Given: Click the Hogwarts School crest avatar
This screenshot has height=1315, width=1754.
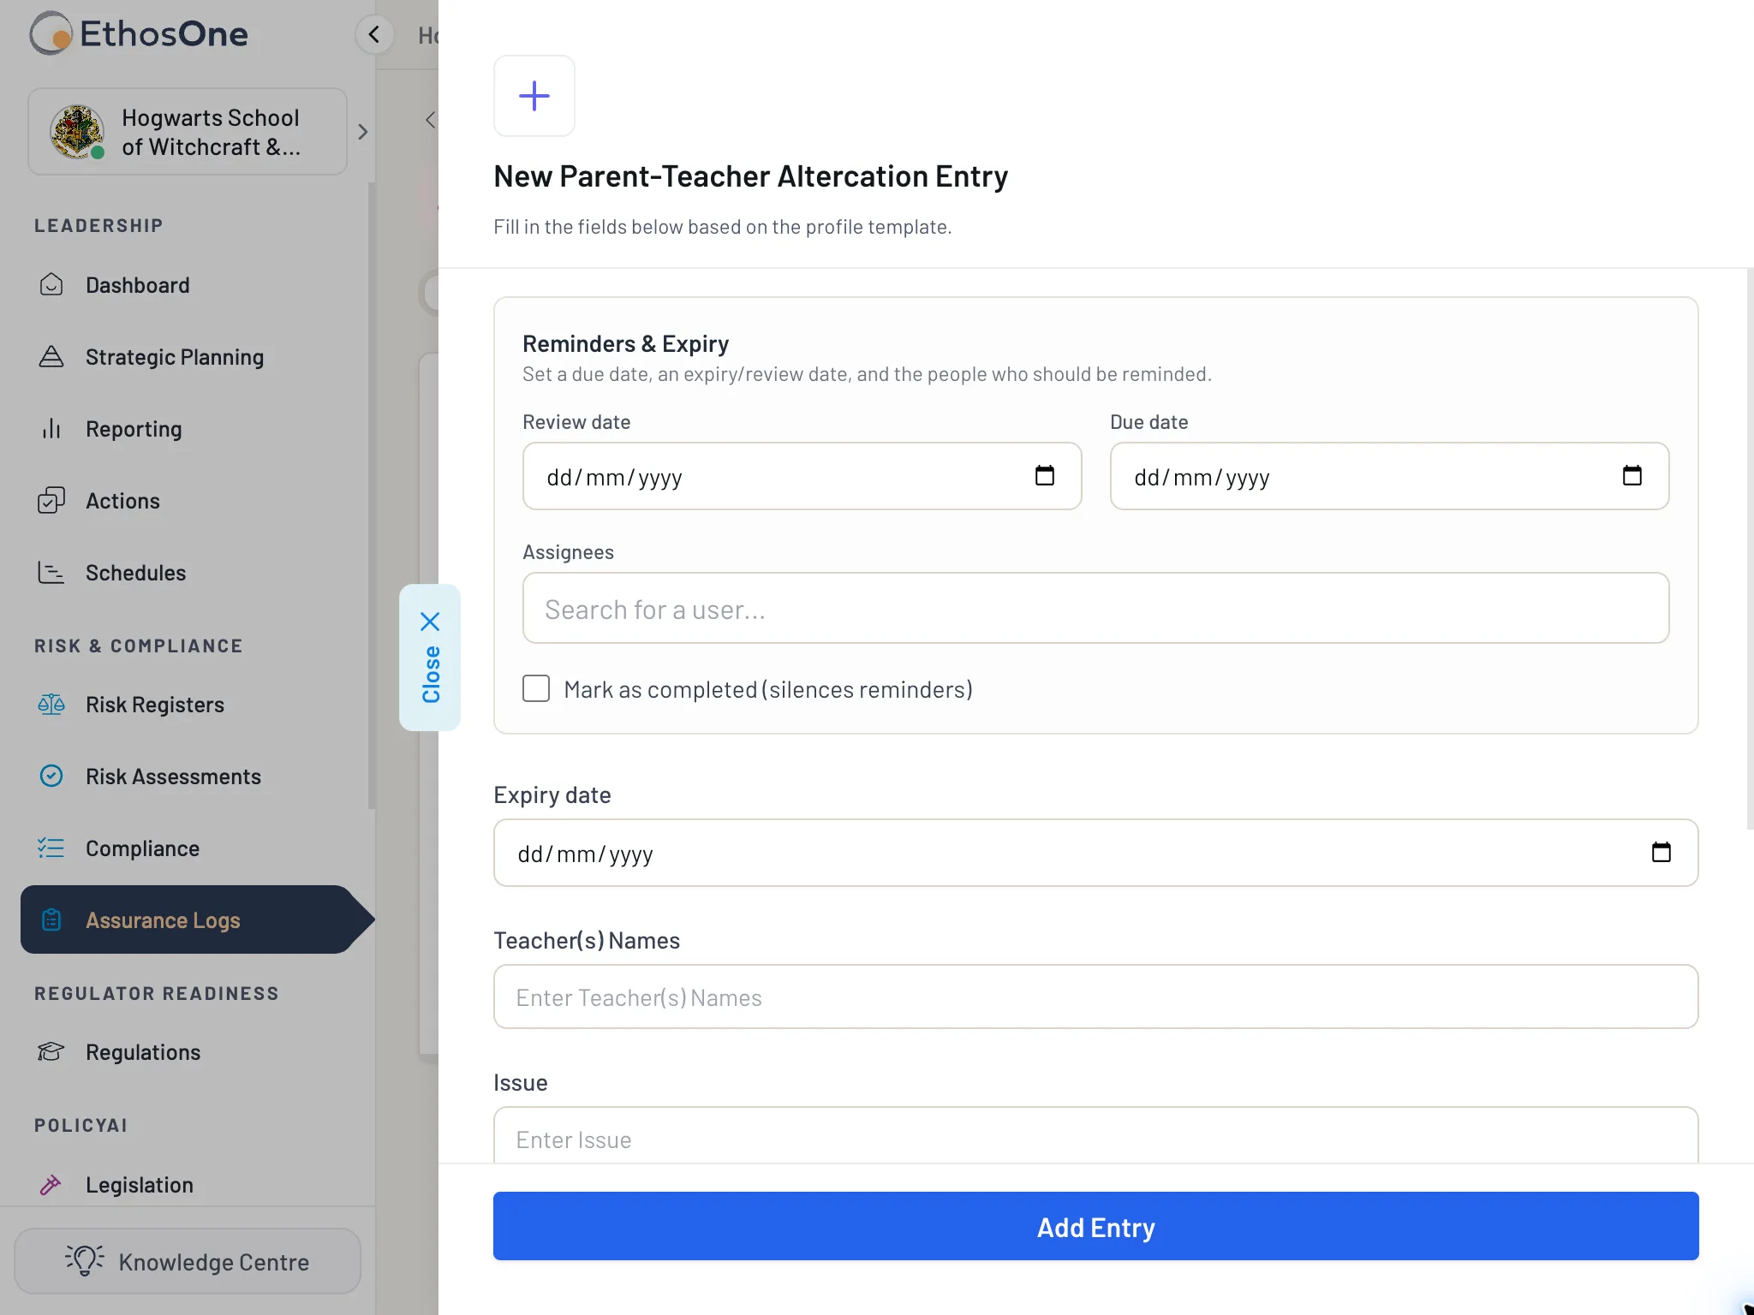Looking at the screenshot, I should [77, 132].
